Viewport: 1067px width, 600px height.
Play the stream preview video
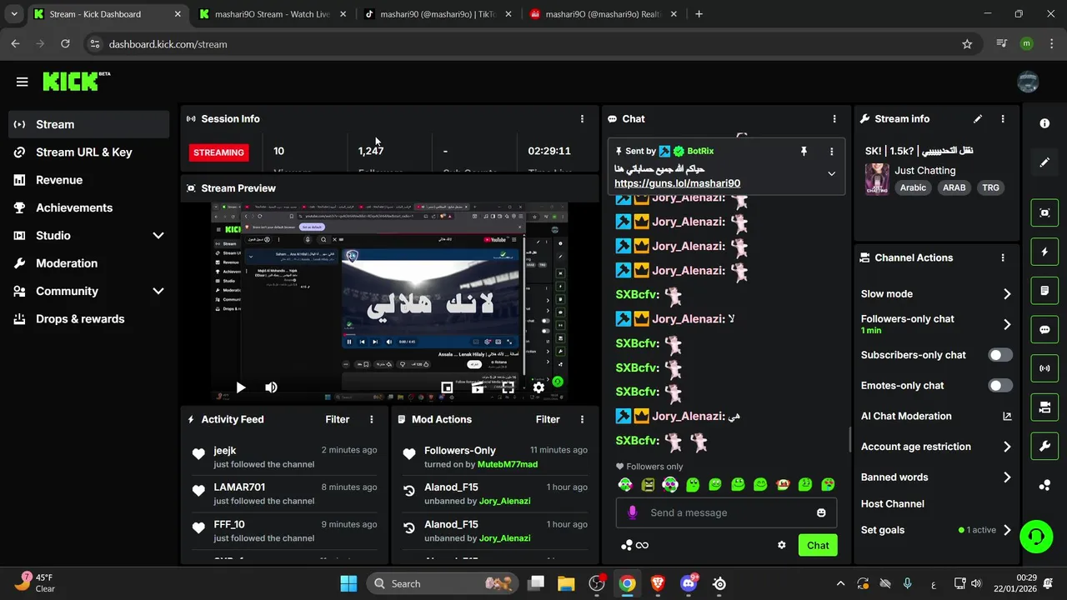[x=240, y=387]
